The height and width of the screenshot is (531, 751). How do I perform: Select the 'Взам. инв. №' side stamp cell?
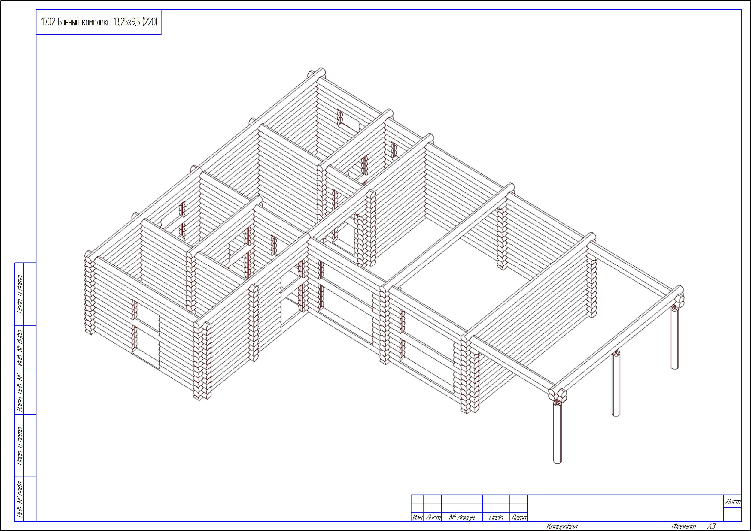[20, 392]
